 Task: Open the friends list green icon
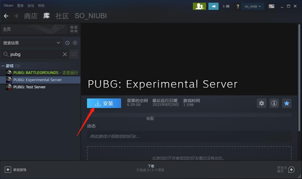coord(199,6)
